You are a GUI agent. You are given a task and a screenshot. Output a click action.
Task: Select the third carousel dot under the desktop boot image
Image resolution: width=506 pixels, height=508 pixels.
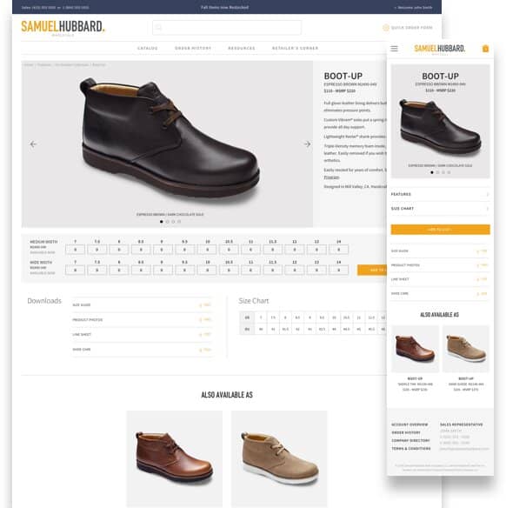click(173, 222)
